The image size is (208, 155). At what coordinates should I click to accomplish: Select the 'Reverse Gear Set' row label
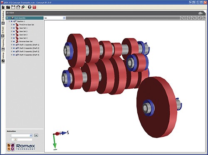(26, 41)
